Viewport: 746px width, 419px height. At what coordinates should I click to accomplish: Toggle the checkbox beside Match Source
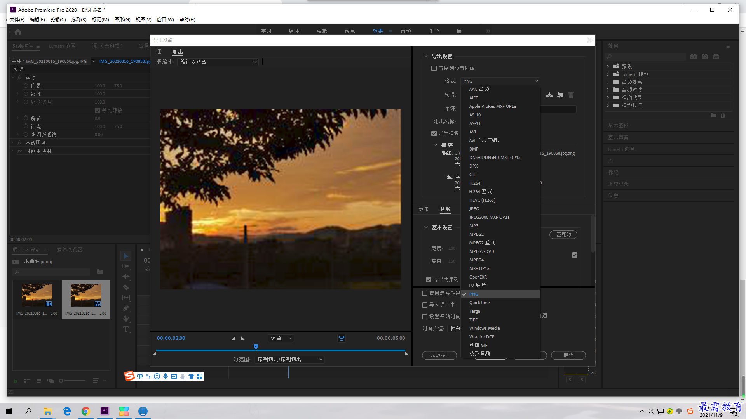pyautogui.click(x=574, y=255)
